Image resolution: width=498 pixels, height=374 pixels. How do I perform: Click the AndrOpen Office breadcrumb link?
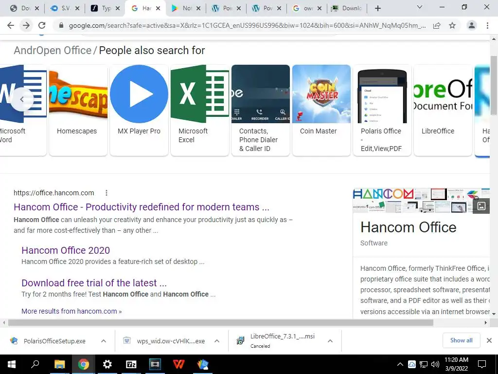[x=53, y=50]
